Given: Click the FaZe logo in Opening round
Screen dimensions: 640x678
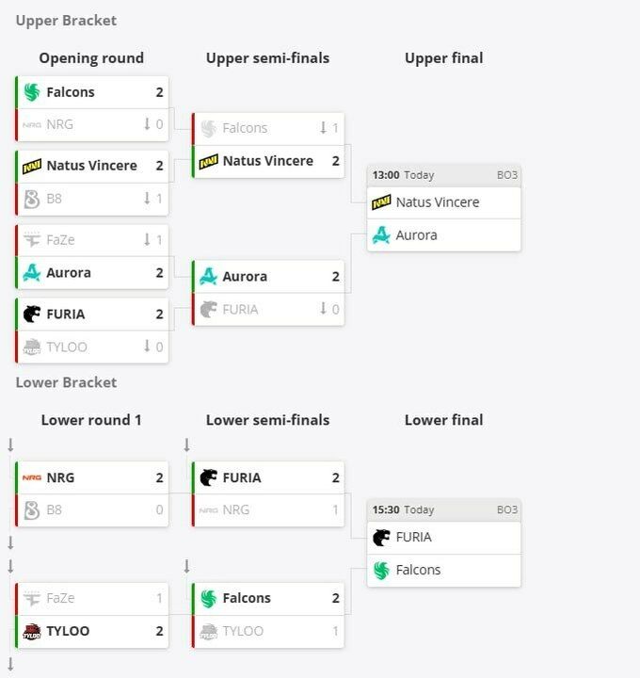Looking at the screenshot, I should pyautogui.click(x=32, y=239).
